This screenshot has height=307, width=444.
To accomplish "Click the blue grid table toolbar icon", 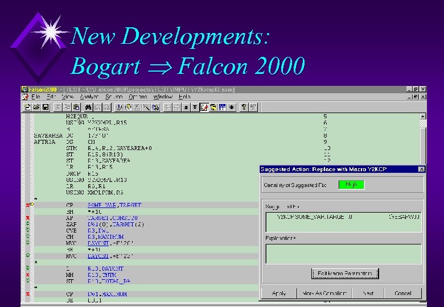I will 222,107.
